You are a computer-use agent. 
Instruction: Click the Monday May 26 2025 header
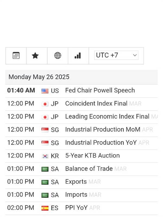39,77
